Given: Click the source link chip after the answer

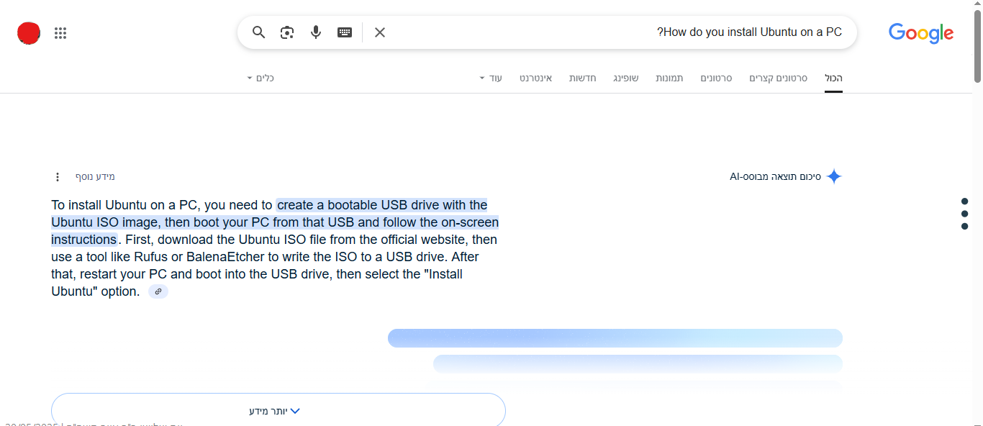Looking at the screenshot, I should (158, 291).
